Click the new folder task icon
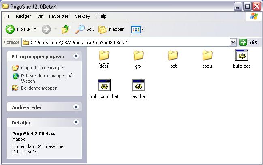This screenshot has width=263, height=165. 15,68
